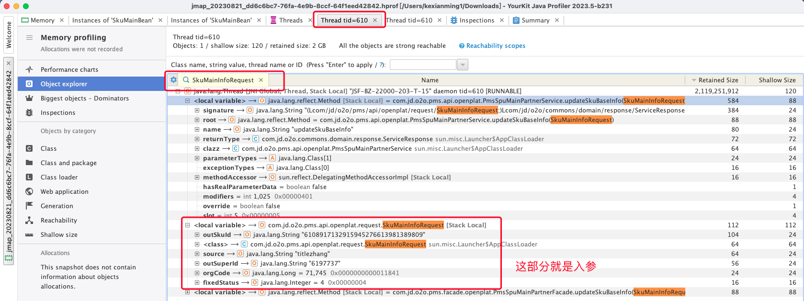The image size is (804, 301).
Task: Click the filter settings gear icon
Action: (x=173, y=80)
